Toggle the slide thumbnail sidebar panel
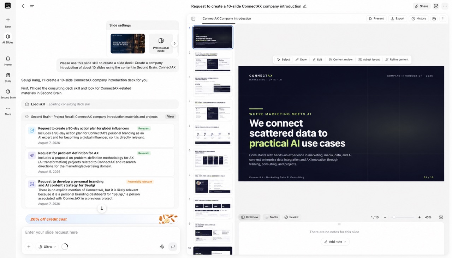This screenshot has height=258, width=452. (x=194, y=19)
